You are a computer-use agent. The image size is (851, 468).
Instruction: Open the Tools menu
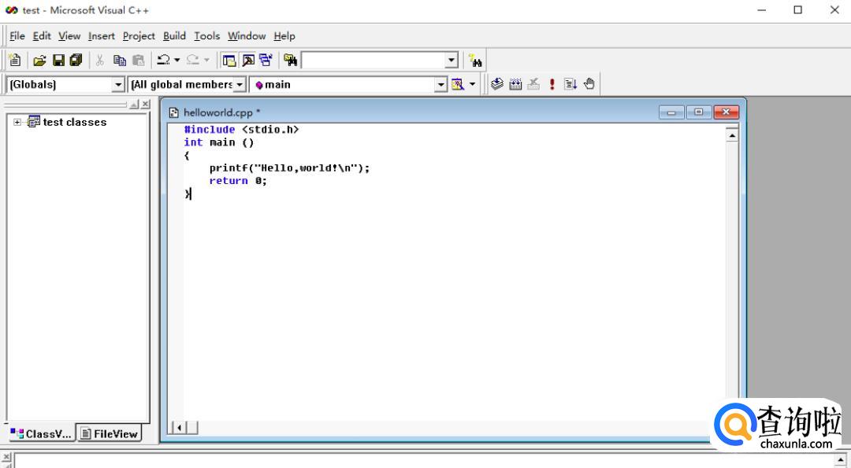tap(206, 35)
